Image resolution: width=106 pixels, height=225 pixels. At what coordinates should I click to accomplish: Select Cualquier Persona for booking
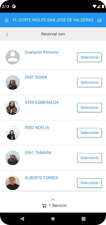[89, 57]
